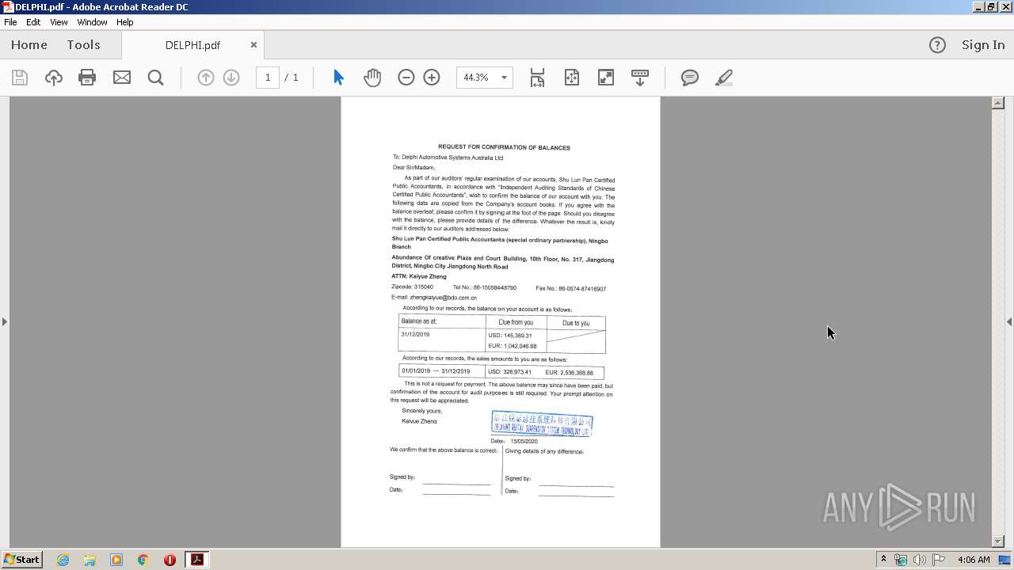Screen dimensions: 1014x570
Task: Click 'ATTN: Kaiyue Zheng' text
Action: [x=419, y=276]
